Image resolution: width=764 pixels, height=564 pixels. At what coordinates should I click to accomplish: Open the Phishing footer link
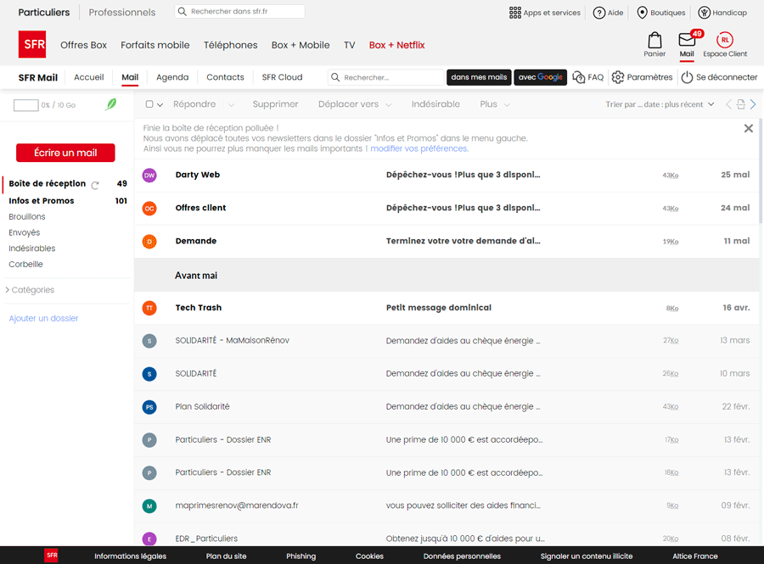click(x=301, y=556)
